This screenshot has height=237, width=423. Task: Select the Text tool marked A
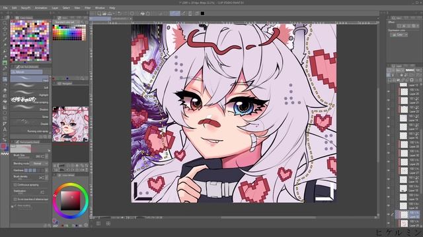coord(5,130)
